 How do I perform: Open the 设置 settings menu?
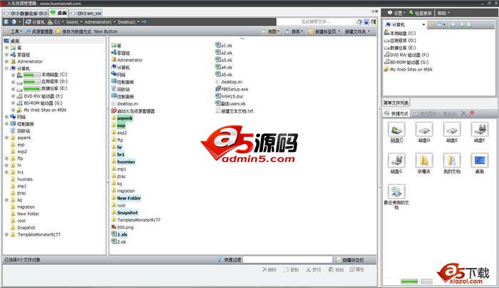pyautogui.click(x=396, y=13)
